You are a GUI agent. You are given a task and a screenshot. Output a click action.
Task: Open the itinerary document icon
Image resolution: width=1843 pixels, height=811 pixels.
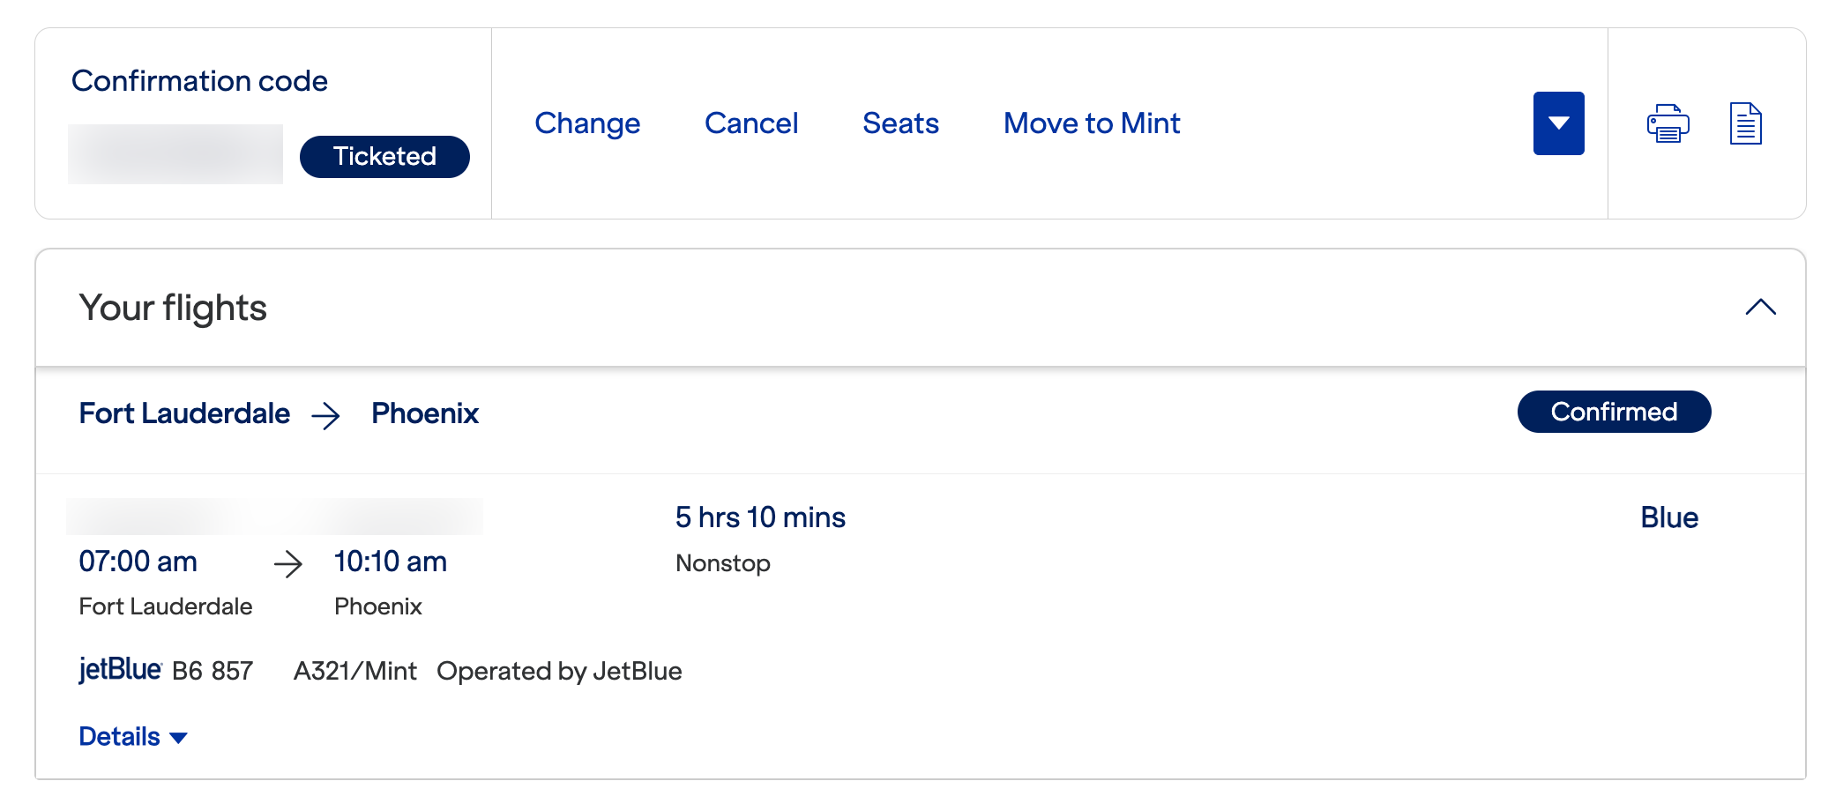coord(1745,123)
